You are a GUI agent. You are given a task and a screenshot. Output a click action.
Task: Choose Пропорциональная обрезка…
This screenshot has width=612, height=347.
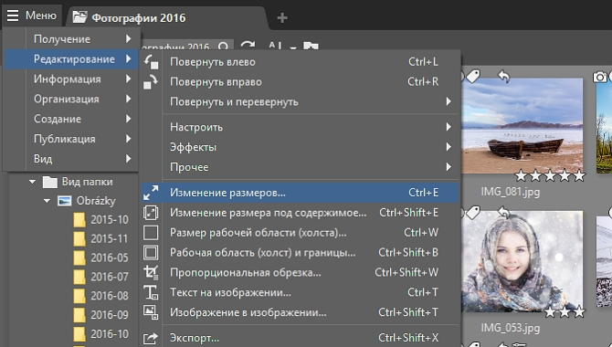(300, 272)
